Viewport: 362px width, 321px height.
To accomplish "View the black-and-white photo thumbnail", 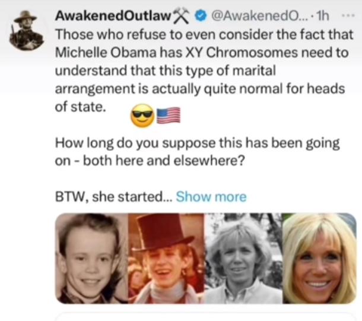I will coord(243,258).
